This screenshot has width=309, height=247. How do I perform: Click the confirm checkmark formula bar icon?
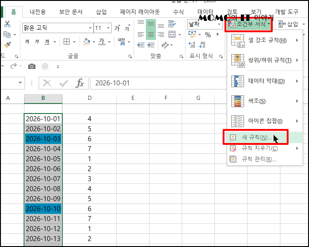click(x=64, y=84)
